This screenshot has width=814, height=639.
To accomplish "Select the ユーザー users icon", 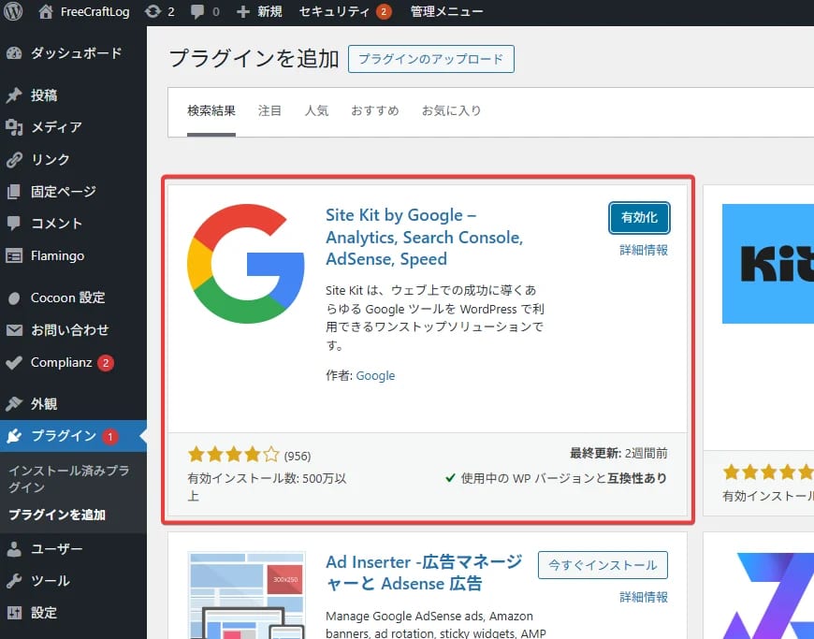I will pyautogui.click(x=16, y=548).
